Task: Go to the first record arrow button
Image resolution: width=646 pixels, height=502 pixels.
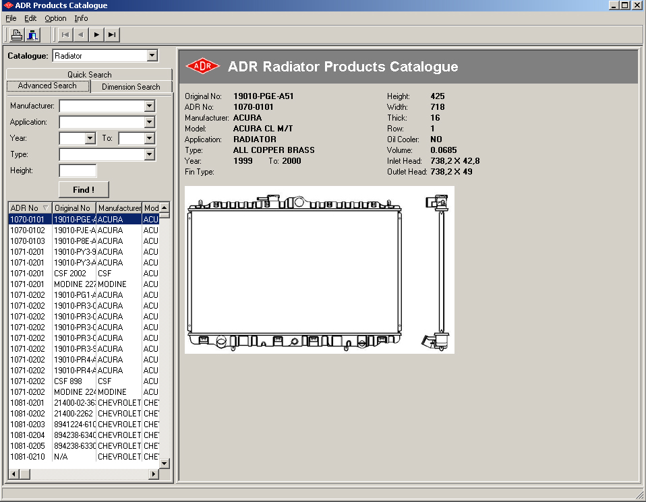Action: click(x=65, y=34)
